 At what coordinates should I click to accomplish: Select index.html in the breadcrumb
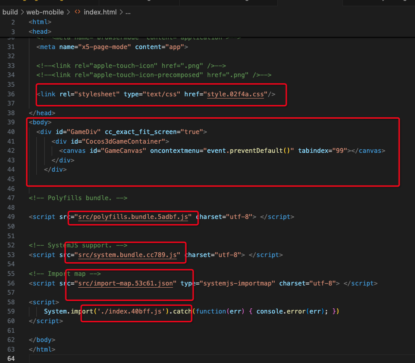tap(100, 12)
